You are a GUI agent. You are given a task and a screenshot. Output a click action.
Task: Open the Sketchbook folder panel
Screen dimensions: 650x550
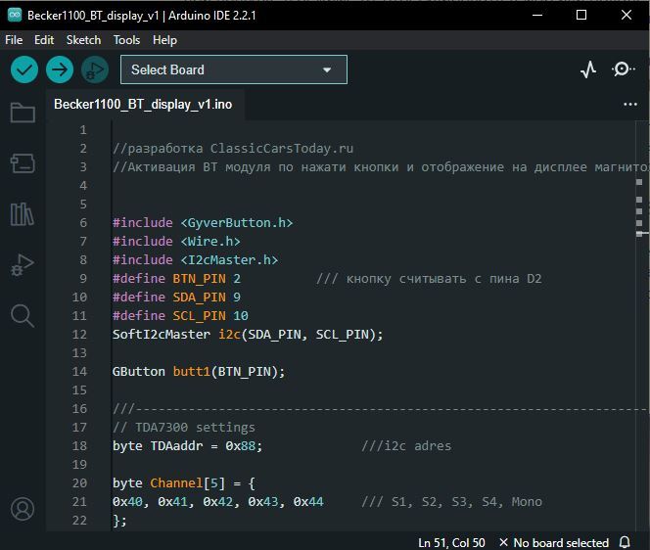coord(23,113)
